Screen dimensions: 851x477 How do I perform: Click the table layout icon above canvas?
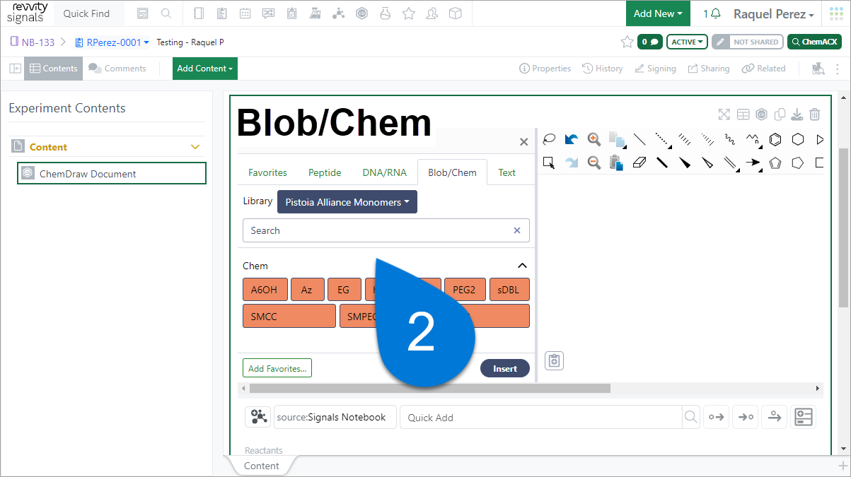click(743, 114)
